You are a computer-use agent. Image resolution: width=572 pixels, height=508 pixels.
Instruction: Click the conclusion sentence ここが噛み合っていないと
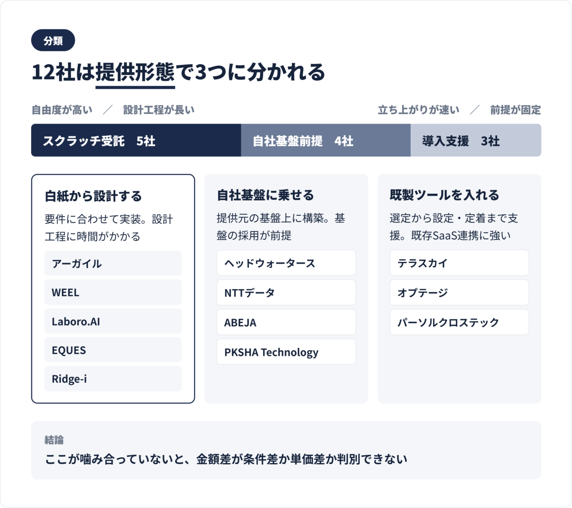pos(226,459)
